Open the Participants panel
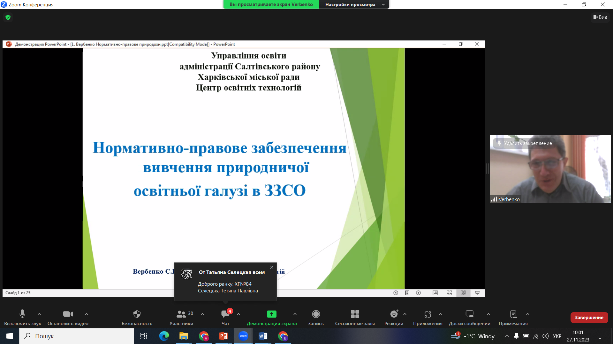 (x=181, y=314)
